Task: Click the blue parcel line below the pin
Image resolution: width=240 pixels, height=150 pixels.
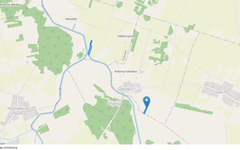Action: click(x=146, y=110)
